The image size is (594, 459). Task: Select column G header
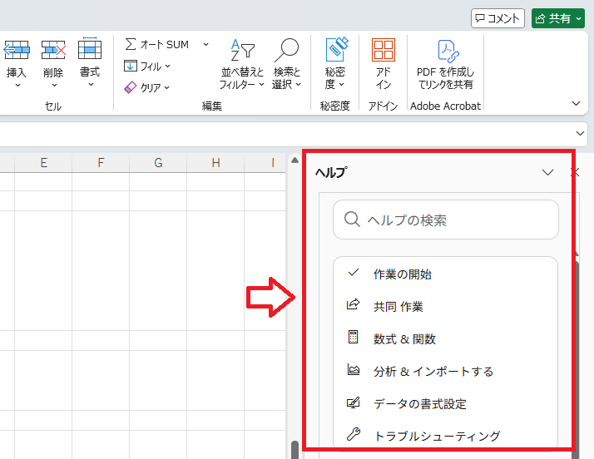point(158,163)
